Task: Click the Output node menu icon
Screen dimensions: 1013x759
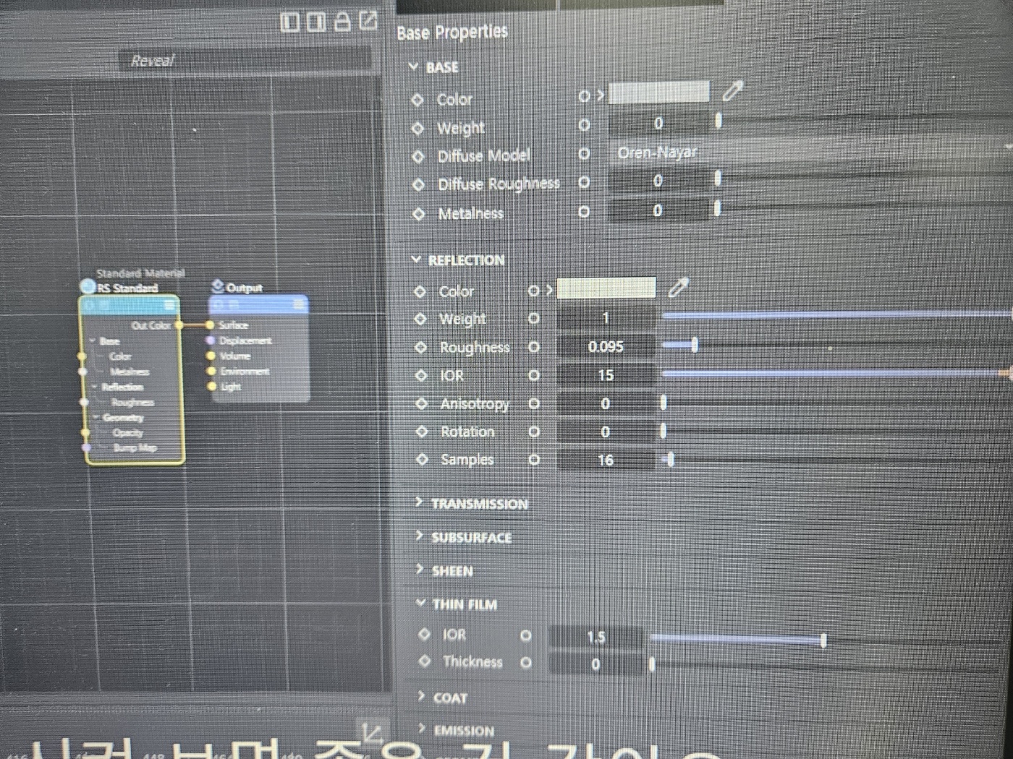Action: click(x=298, y=304)
